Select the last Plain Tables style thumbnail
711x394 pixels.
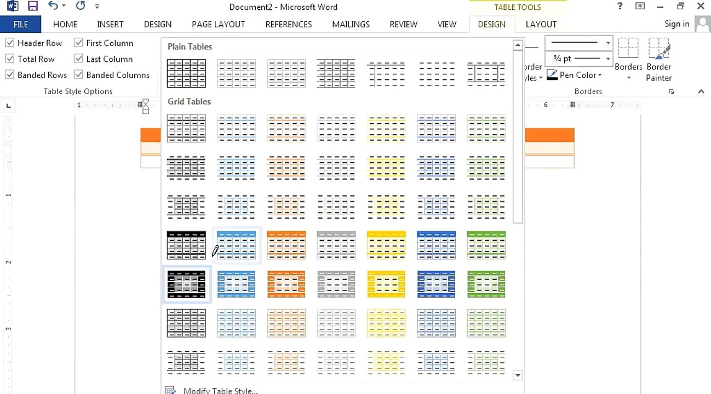pyautogui.click(x=486, y=73)
